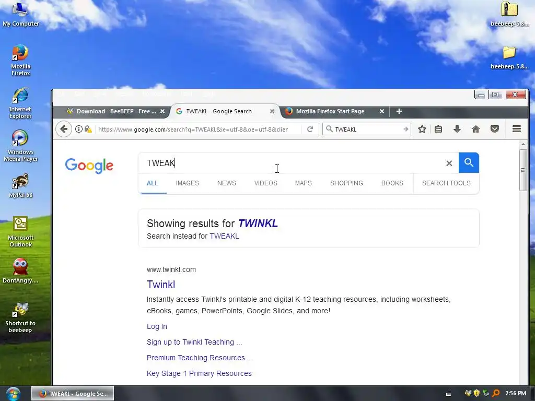Open Key Stage 1 Primary Resources sitelink
Image resolution: width=535 pixels, height=401 pixels.
point(199,373)
